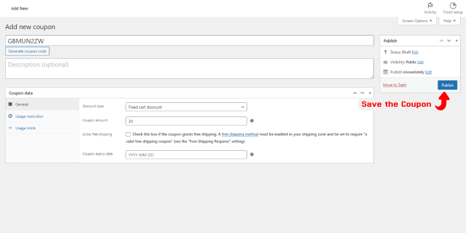Click the Description (optional) text area
Viewport: 466px width, 233px height.
(x=189, y=69)
